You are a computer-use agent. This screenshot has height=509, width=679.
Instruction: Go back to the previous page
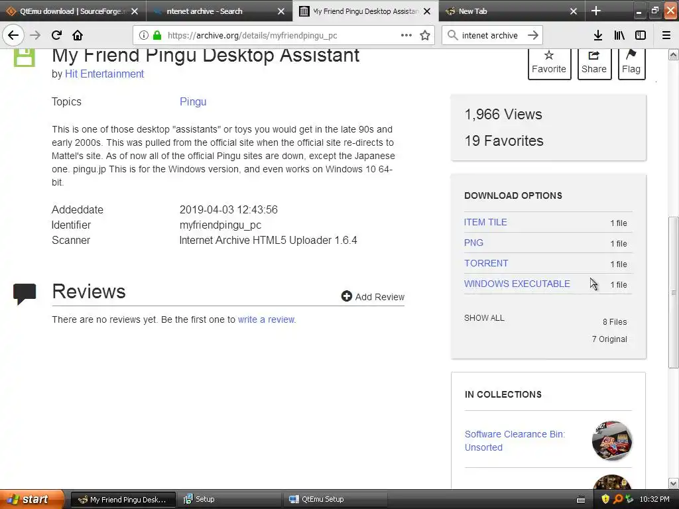tap(13, 36)
